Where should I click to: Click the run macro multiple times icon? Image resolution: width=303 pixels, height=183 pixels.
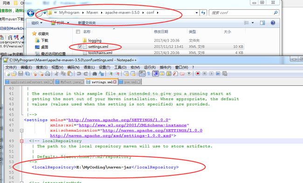tap(218, 73)
